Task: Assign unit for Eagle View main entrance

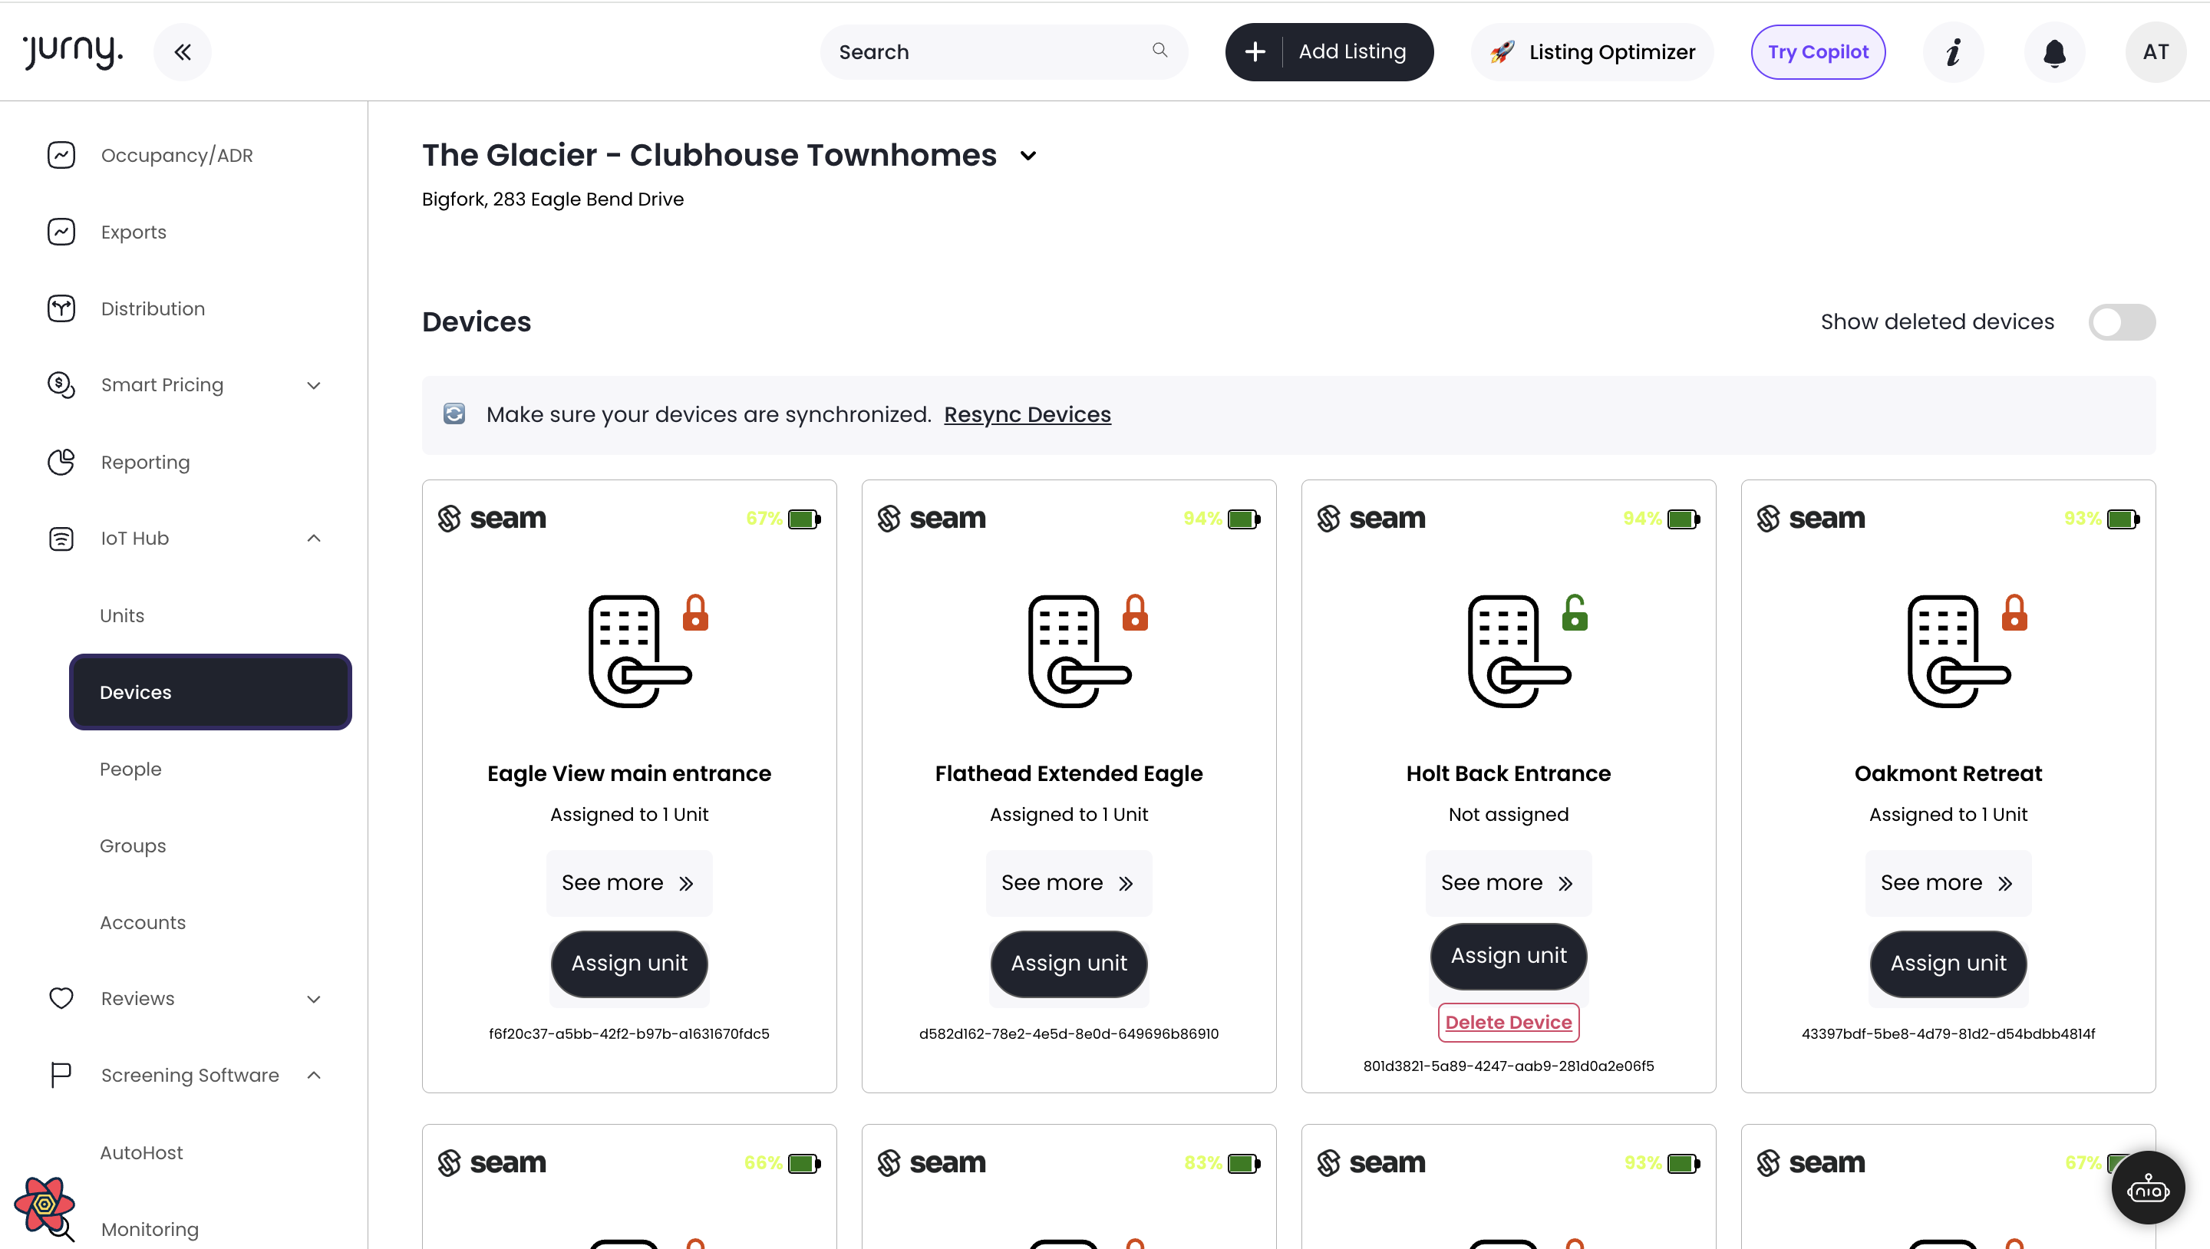Action: tap(629, 964)
